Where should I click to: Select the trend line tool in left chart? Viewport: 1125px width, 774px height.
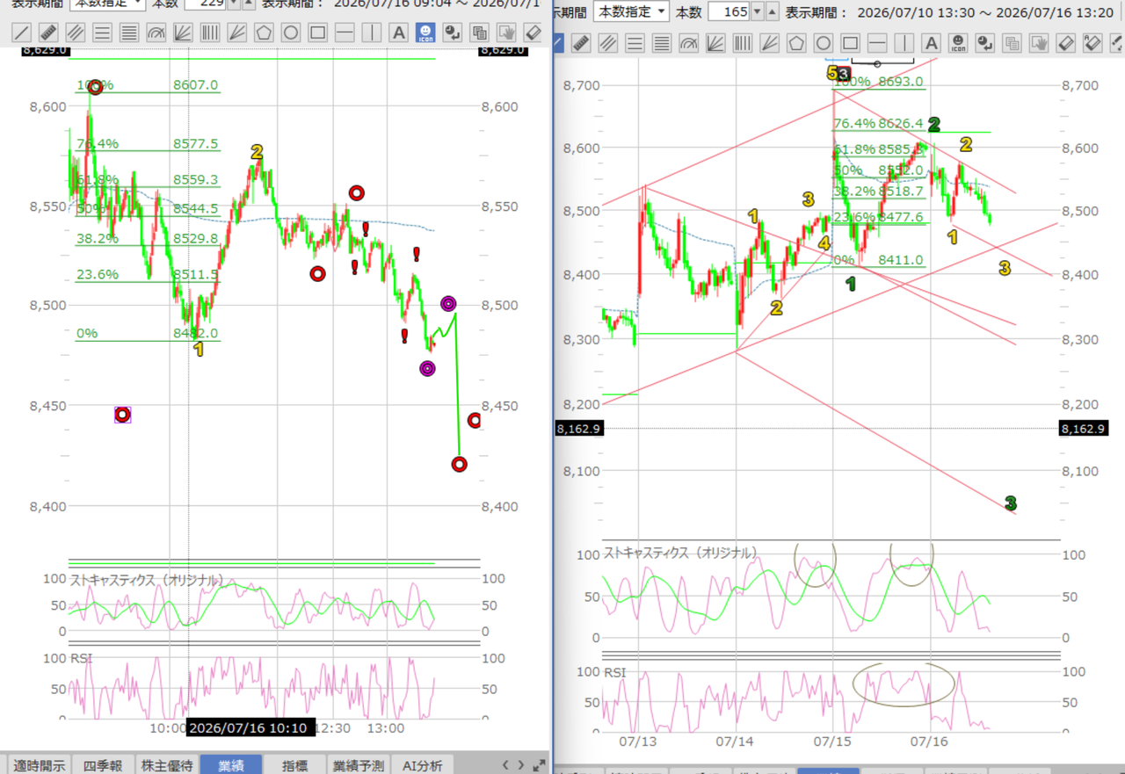pos(23,33)
